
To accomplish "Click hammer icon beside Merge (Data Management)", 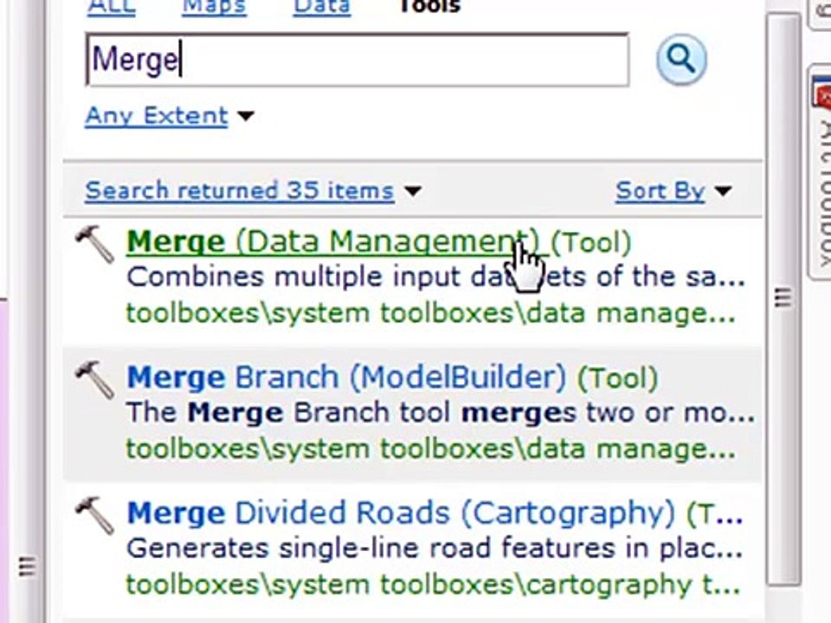I will (95, 244).
